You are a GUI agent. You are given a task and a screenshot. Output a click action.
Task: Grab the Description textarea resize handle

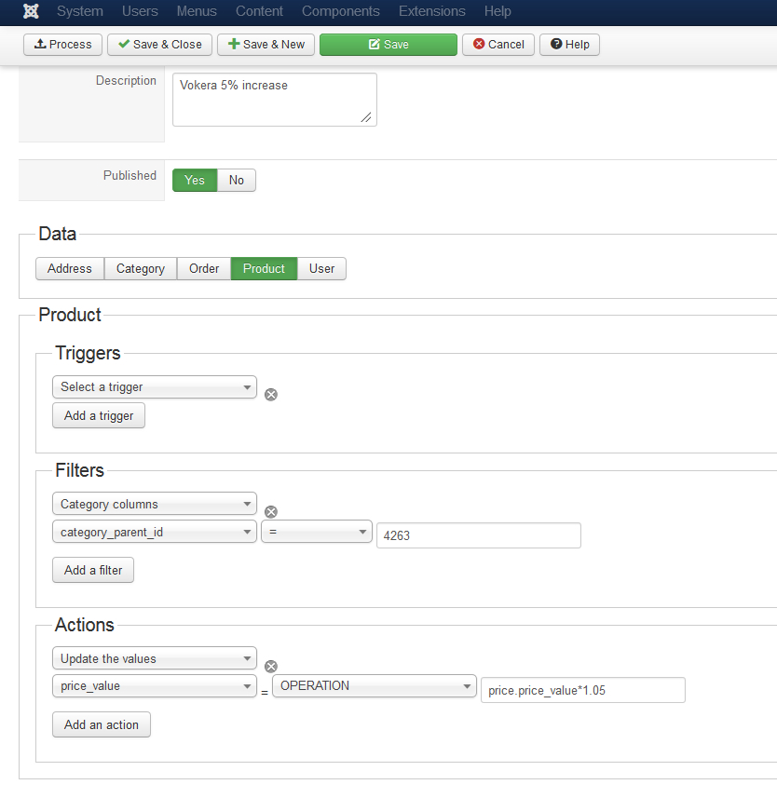366,117
